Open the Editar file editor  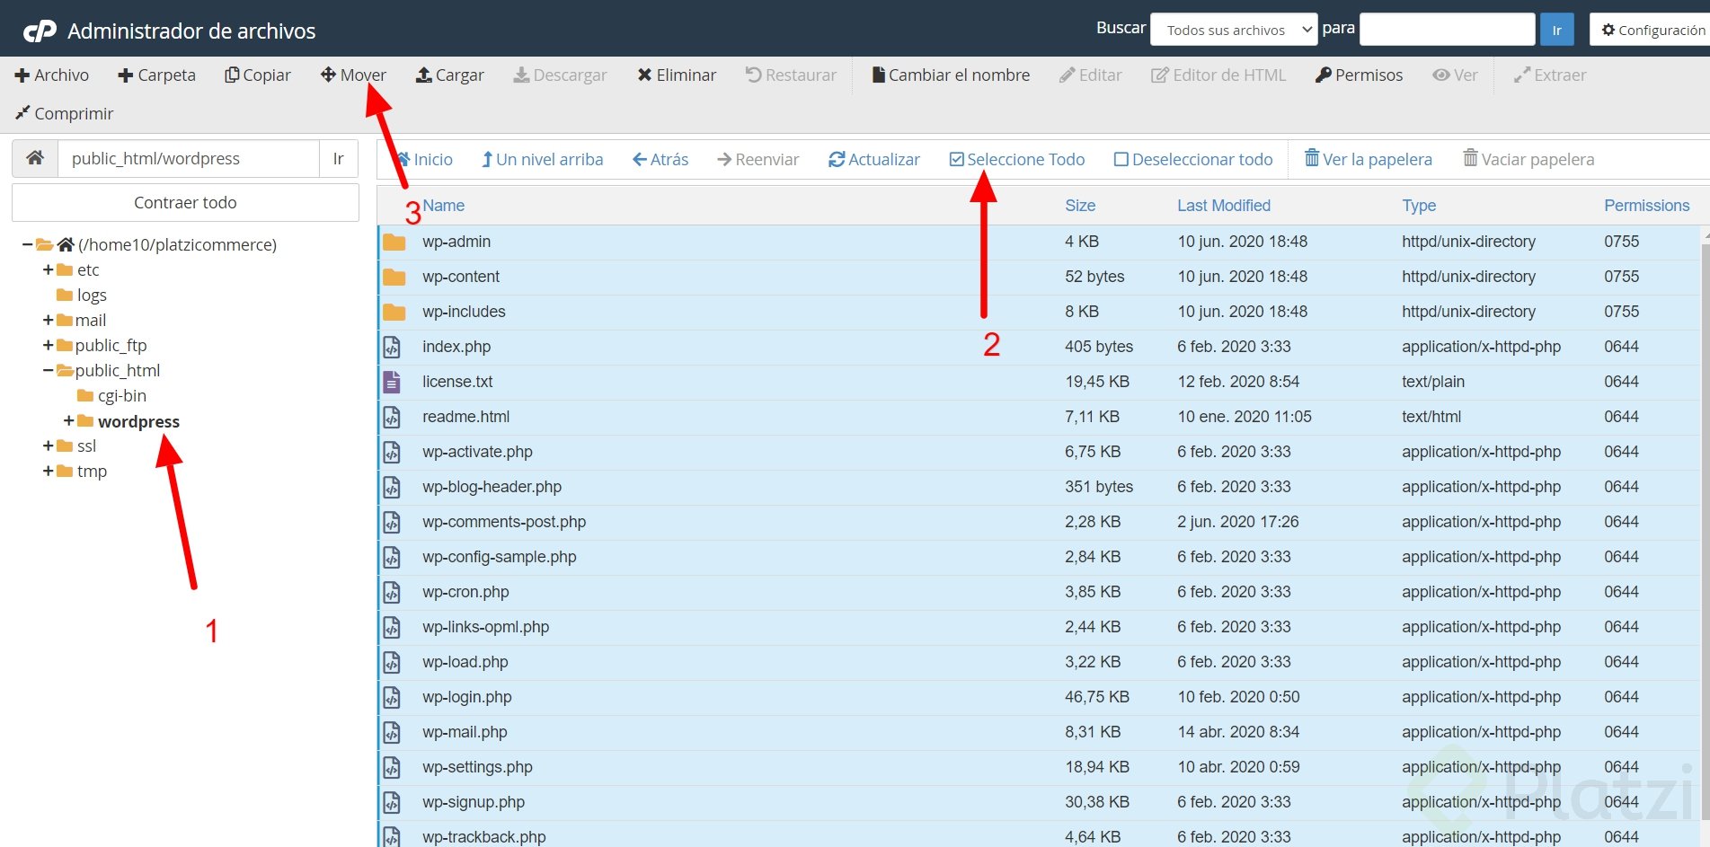[1091, 75]
